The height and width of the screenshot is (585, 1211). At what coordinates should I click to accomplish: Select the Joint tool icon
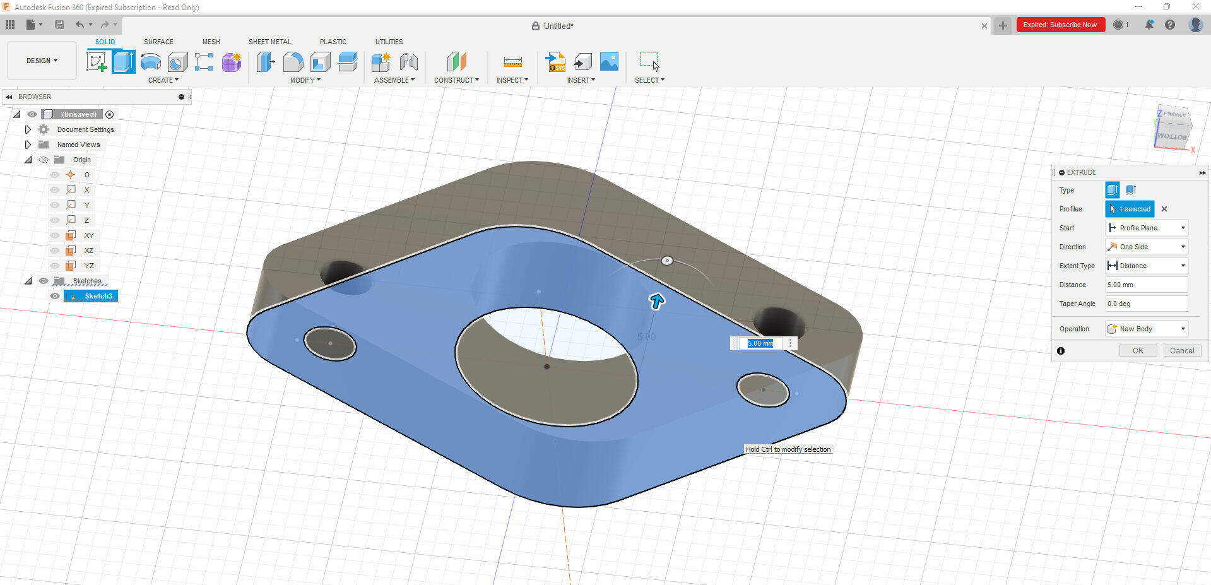[409, 62]
